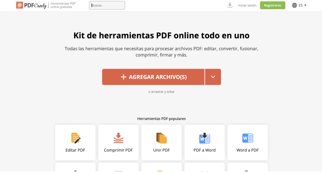Click the 'herramientas PDF online gratuitas' tagline
Viewport: 322px width, 174px height.
pyautogui.click(x=63, y=5)
